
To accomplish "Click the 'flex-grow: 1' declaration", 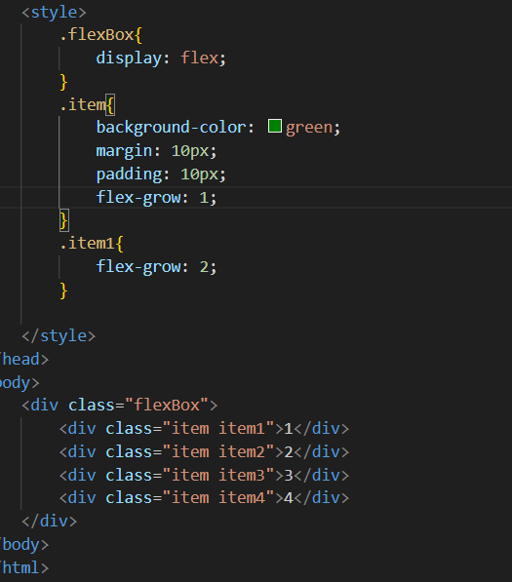I will coord(156,198).
